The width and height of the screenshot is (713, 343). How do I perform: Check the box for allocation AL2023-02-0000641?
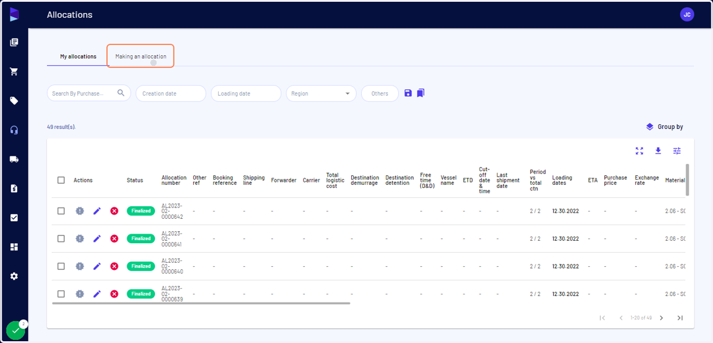(61, 238)
